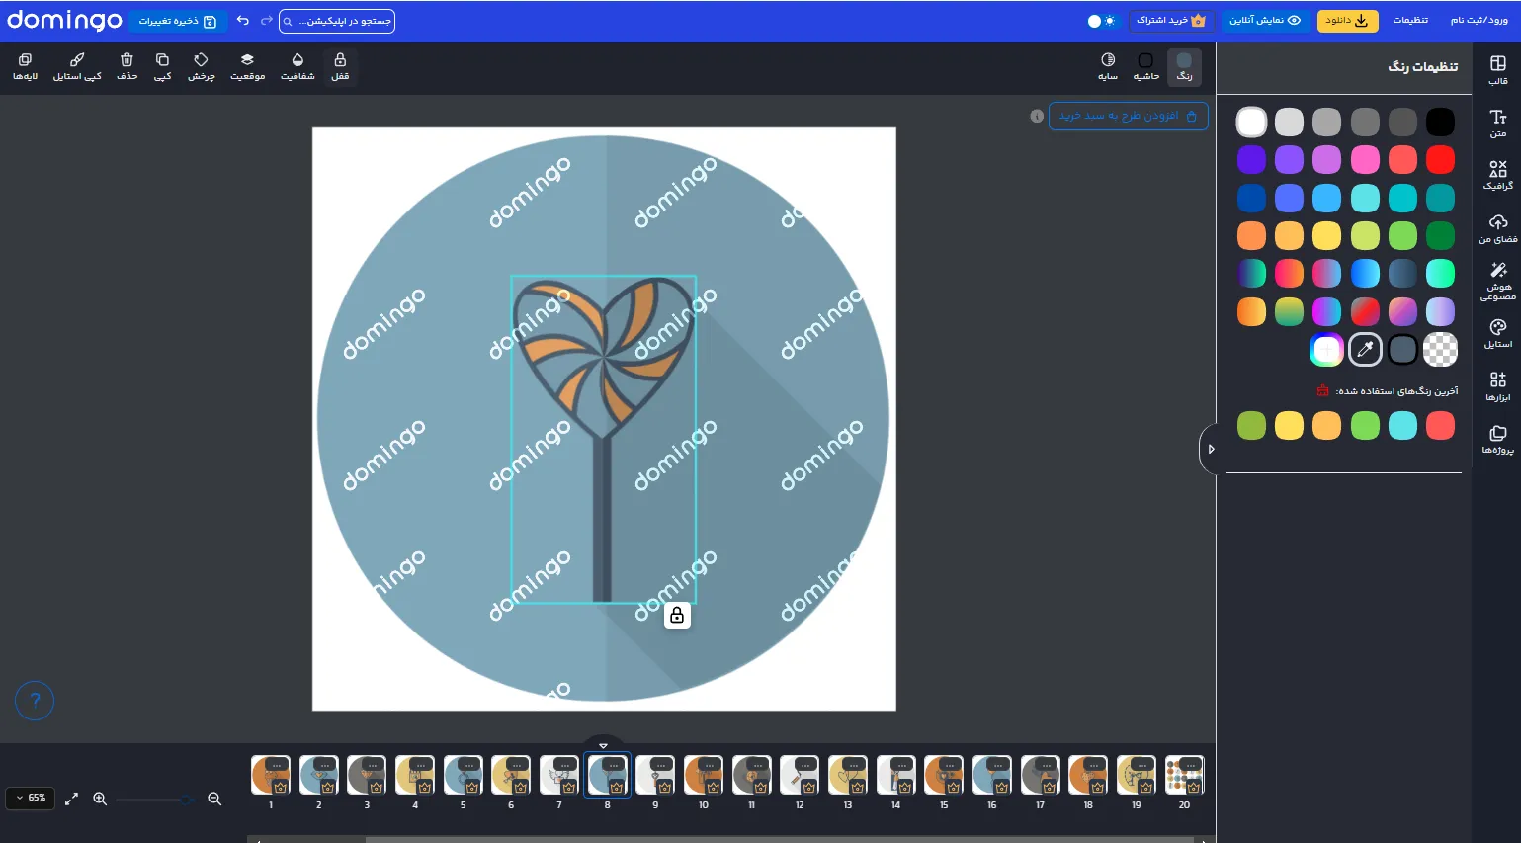Image resolution: width=1521 pixels, height=843 pixels.
Task: Select the current slate-blue color swatch
Action: coord(1402,349)
